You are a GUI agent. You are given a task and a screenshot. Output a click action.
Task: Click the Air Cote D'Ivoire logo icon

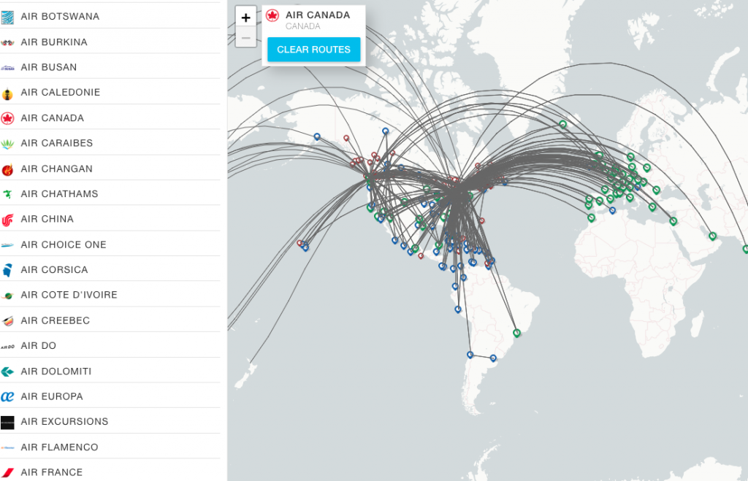7,296
